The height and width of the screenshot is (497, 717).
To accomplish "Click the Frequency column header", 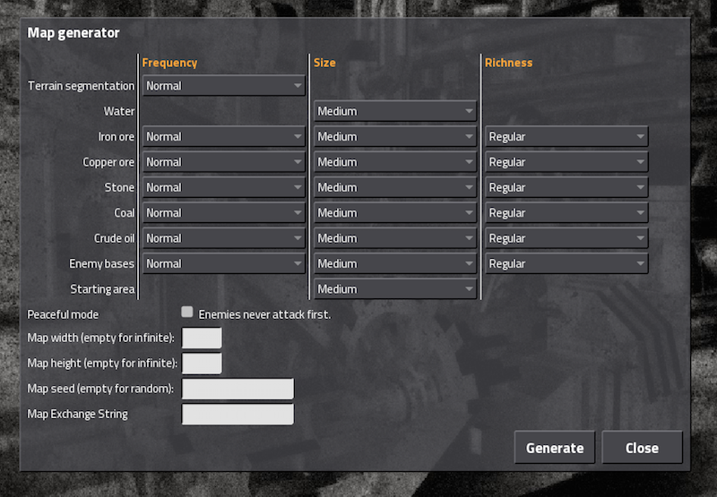I will point(169,63).
